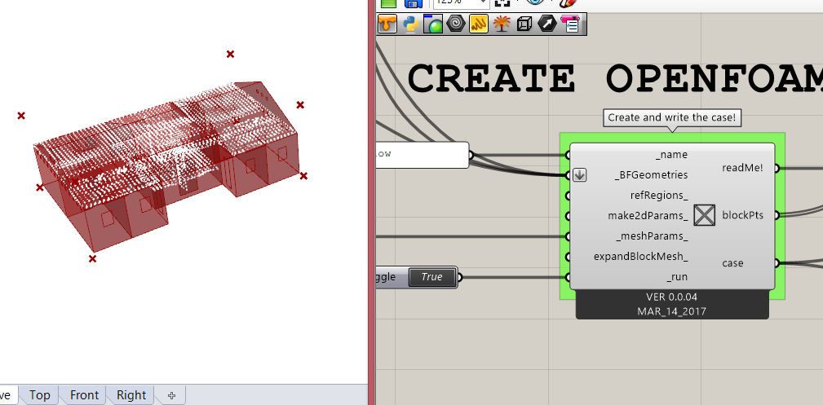The width and height of the screenshot is (823, 405).
Task: Click the readMe! output parameter
Action: [x=743, y=168]
